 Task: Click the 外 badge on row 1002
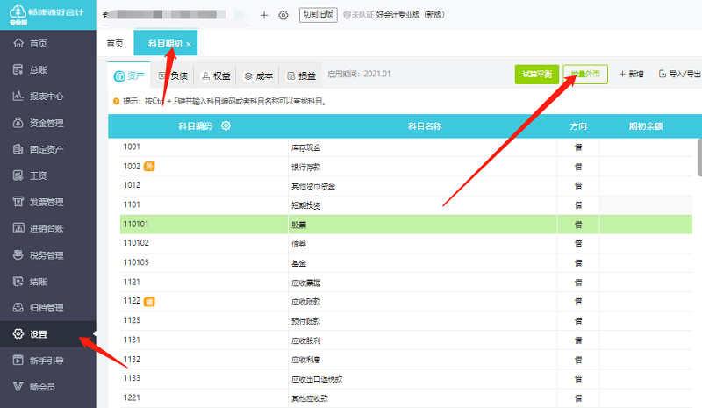tap(149, 167)
